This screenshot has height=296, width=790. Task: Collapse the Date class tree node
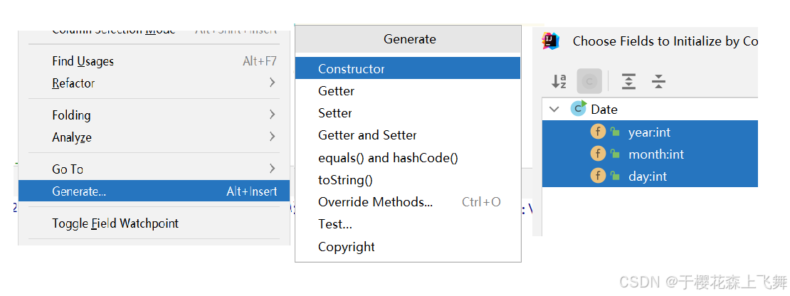click(554, 110)
